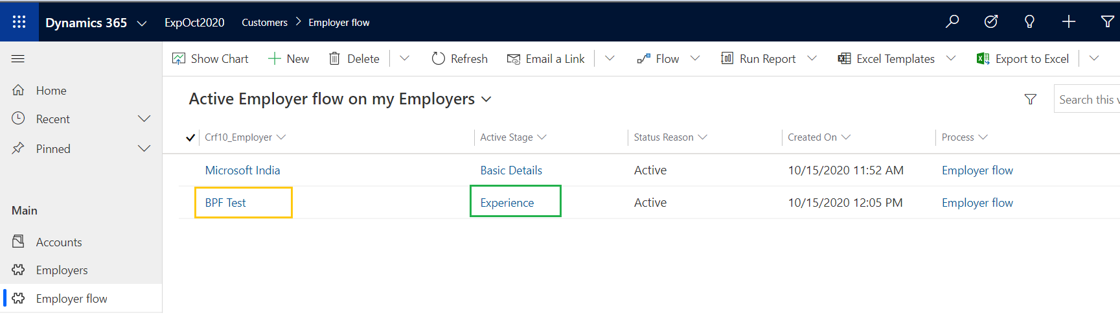Open the BPF Test record link
Viewport: 1120px width, 315px height.
click(225, 203)
